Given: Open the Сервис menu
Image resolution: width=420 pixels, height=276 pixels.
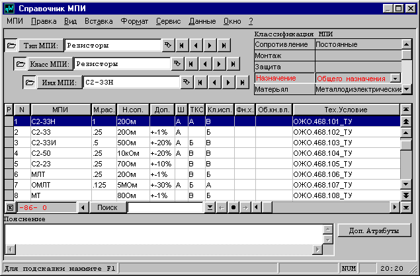Looking at the screenshot, I should 169,21.
